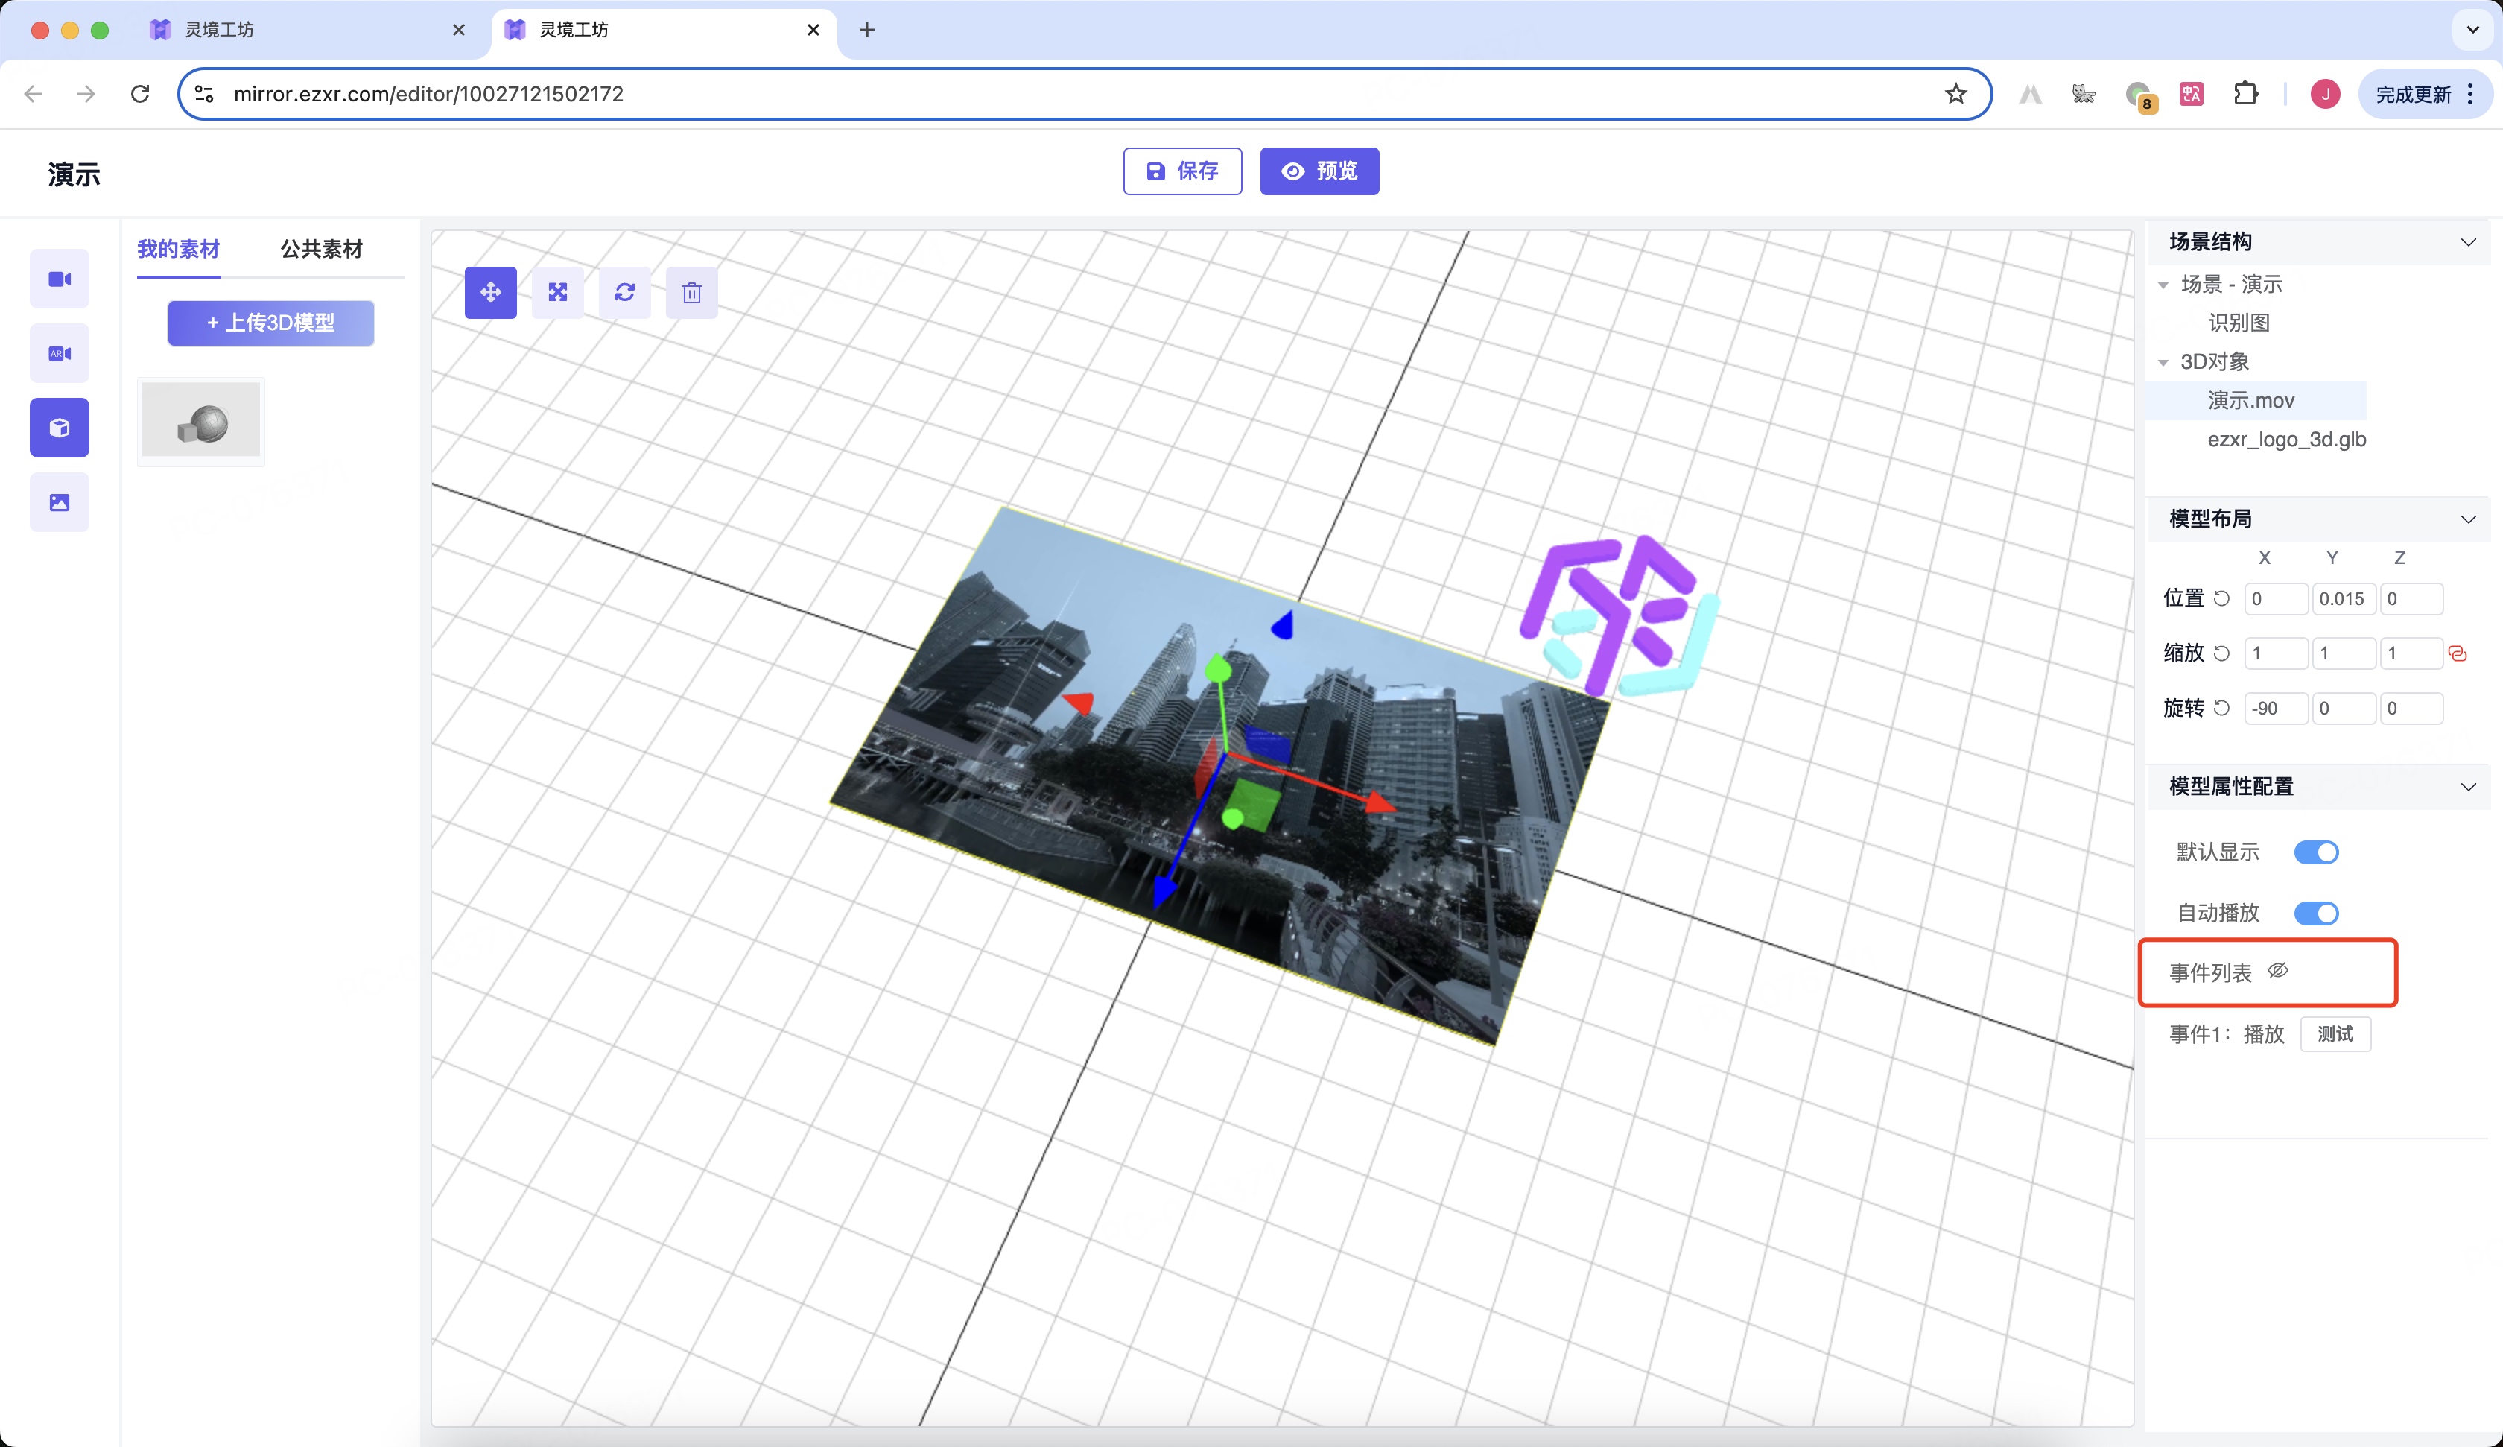Reset scale values icon
Screen dimensions: 2503x1447
[x=2223, y=653]
